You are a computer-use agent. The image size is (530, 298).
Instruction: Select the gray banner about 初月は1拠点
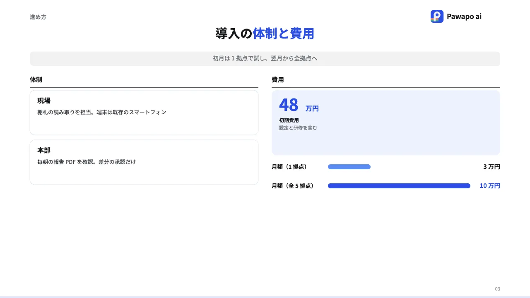click(265, 58)
